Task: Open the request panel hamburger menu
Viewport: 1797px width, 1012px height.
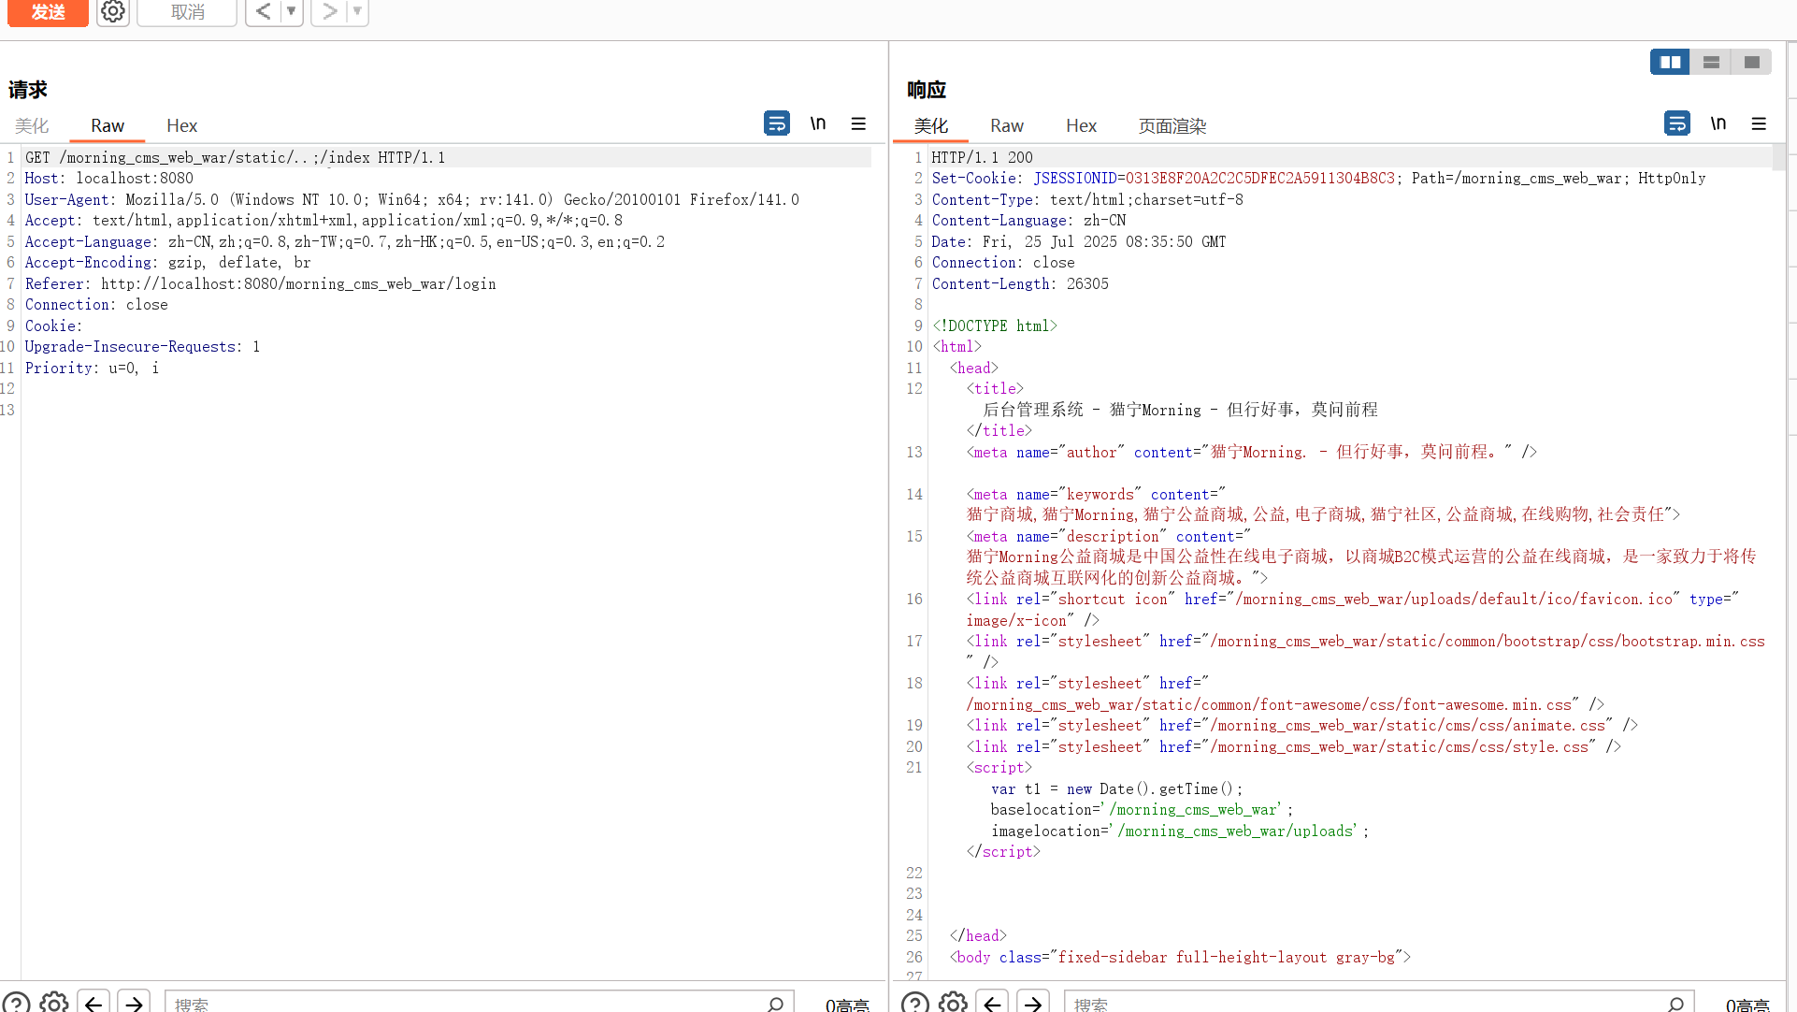Action: point(858,123)
